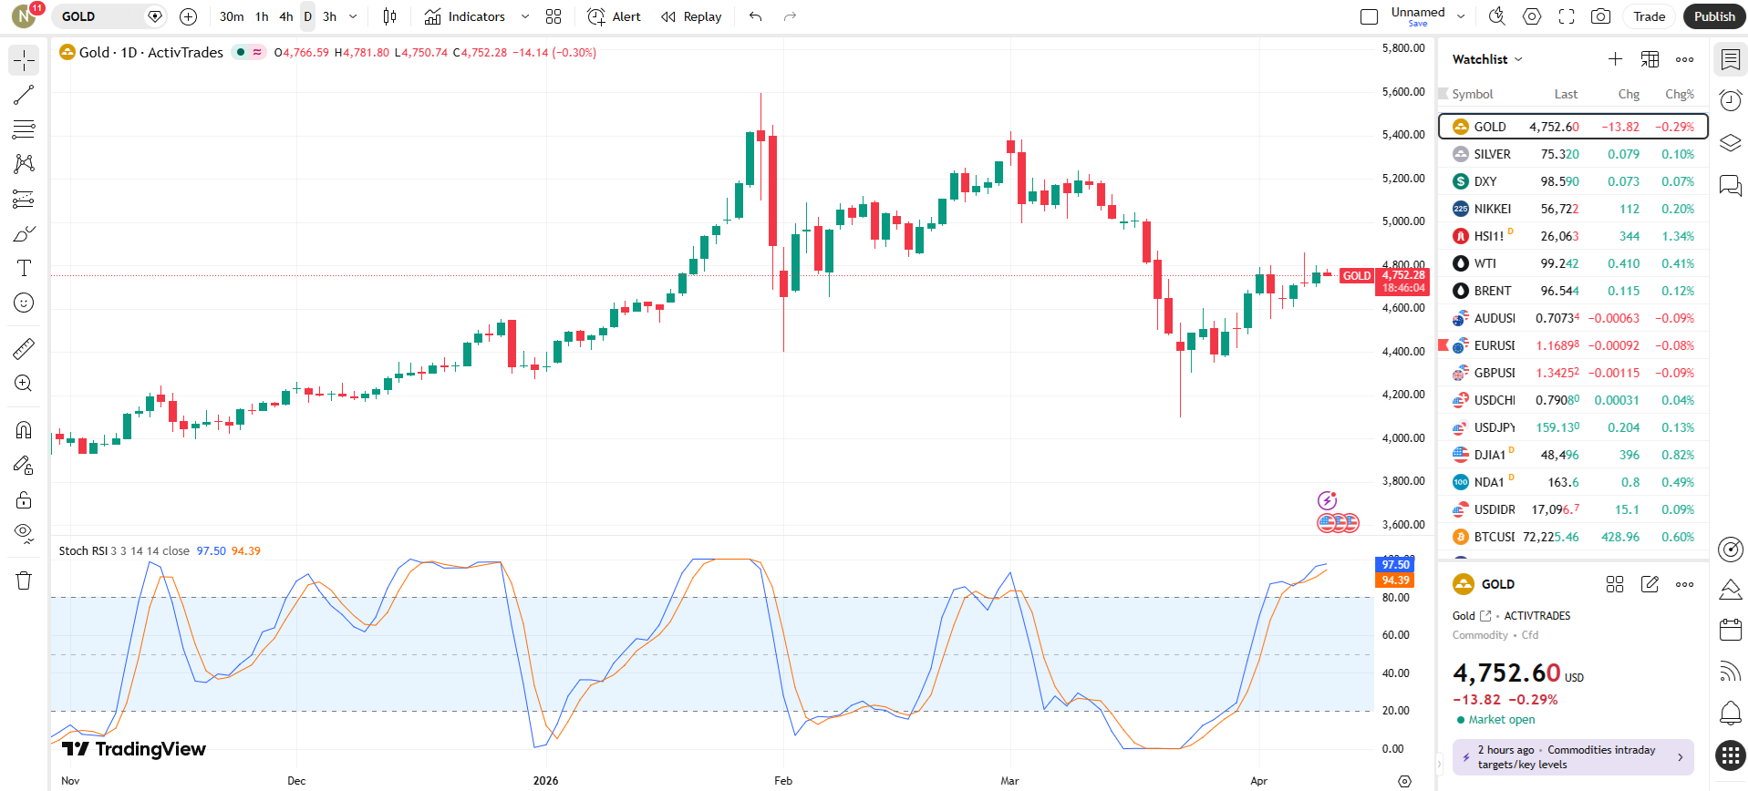
Task: Toggle magnet mode for drawings
Action: (x=24, y=430)
